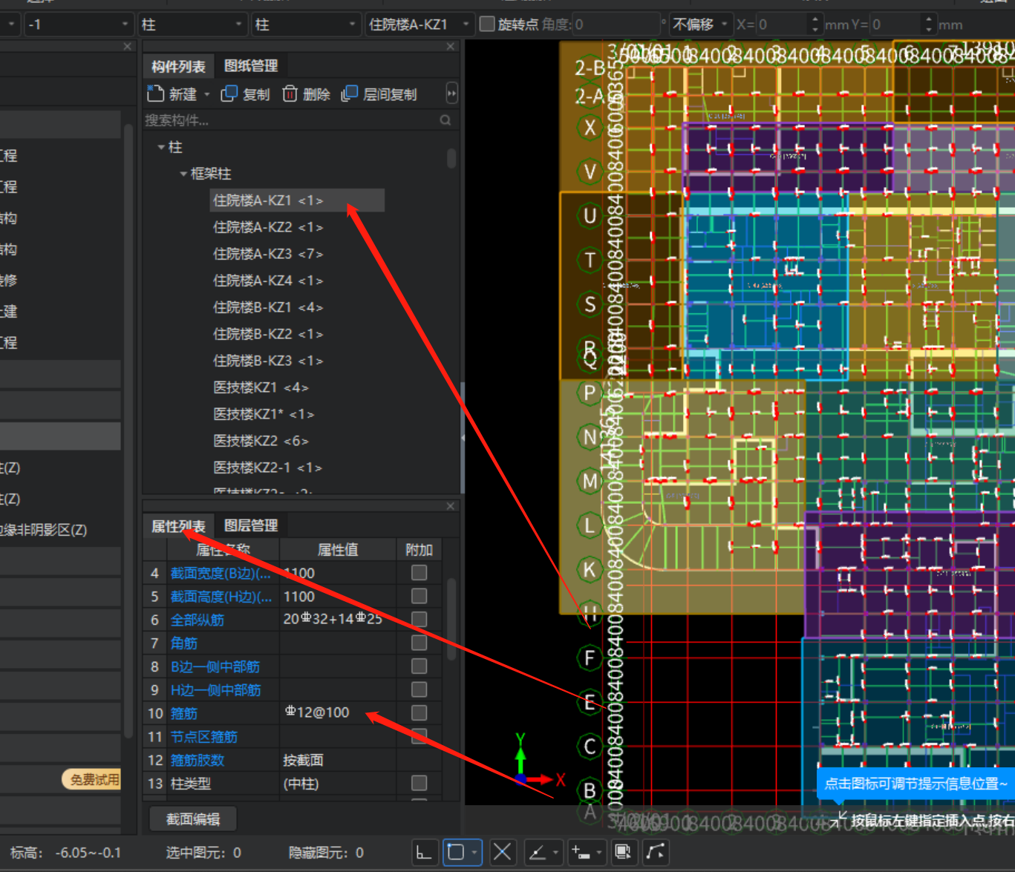Click the X offset stepper arrows
This screenshot has width=1015, height=872.
(x=815, y=24)
